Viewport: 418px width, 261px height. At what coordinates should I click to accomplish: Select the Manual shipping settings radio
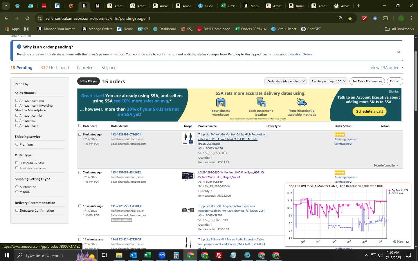tap(17, 192)
